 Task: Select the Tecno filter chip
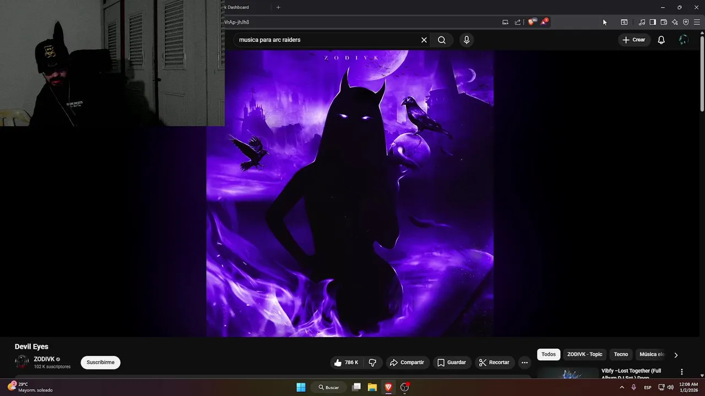[621, 354]
